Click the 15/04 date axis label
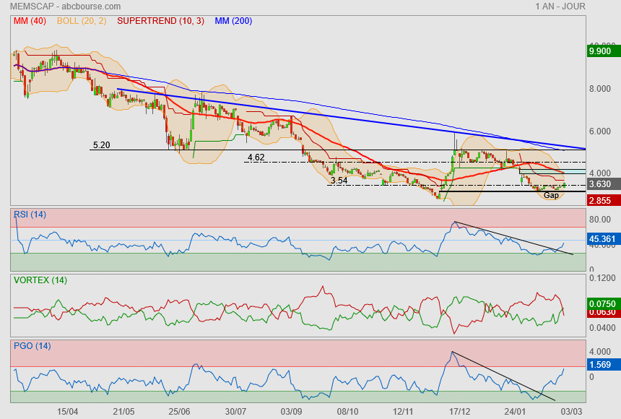The width and height of the screenshot is (621, 419). 67,412
